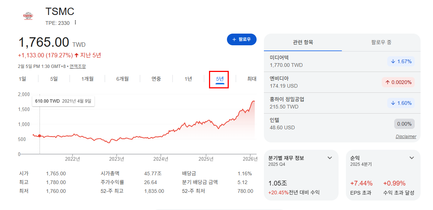Click the TSMC company logo
This screenshot has width=433, height=210.
tap(28, 16)
